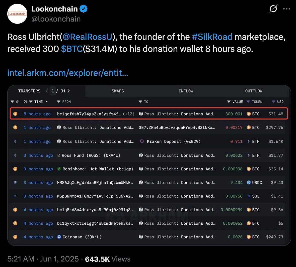Switch to the SWAPS tab
Viewport: 296px width, 267px height.
pyautogui.click(x=118, y=91)
